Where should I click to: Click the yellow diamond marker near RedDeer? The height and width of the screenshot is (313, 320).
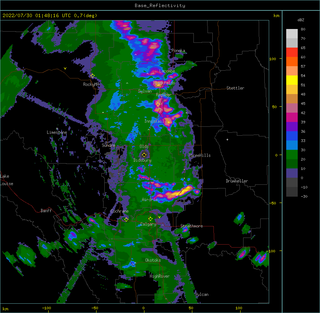pos(158,104)
